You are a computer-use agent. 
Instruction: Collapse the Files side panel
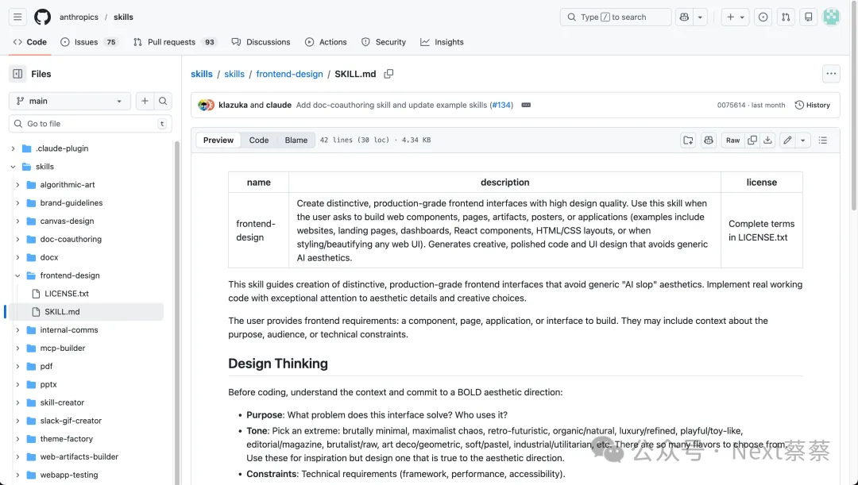pos(17,74)
